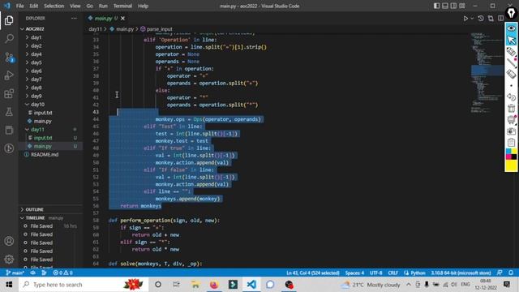
Task: Open the Customize Layout icon
Action: pyautogui.click(x=462, y=6)
